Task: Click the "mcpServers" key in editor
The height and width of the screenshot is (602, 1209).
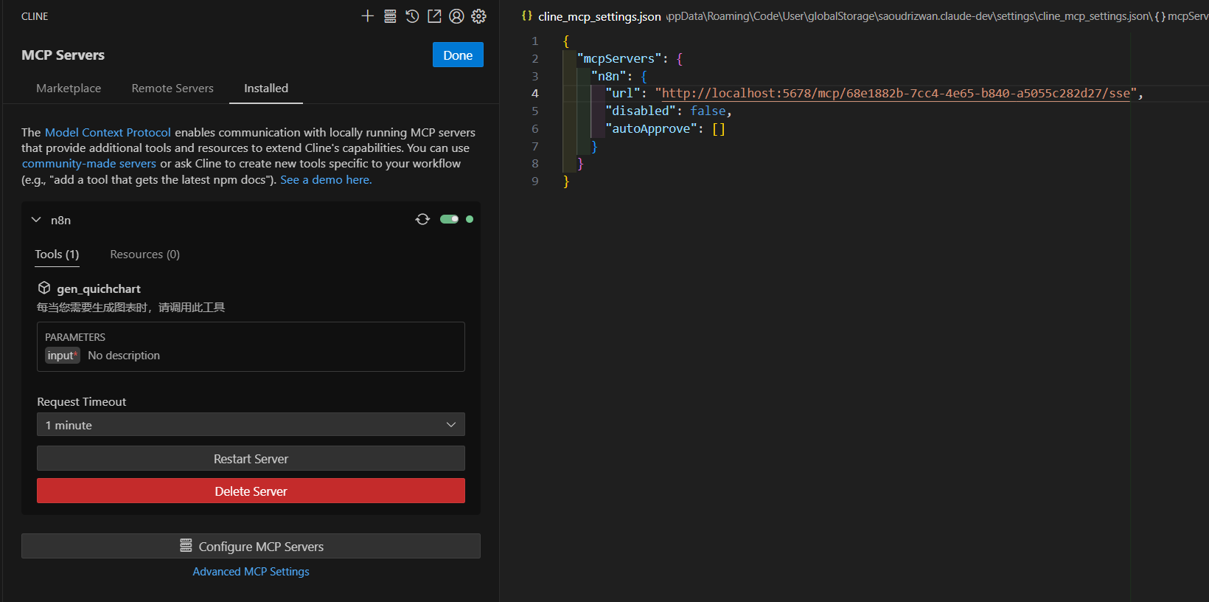Action: [x=619, y=58]
